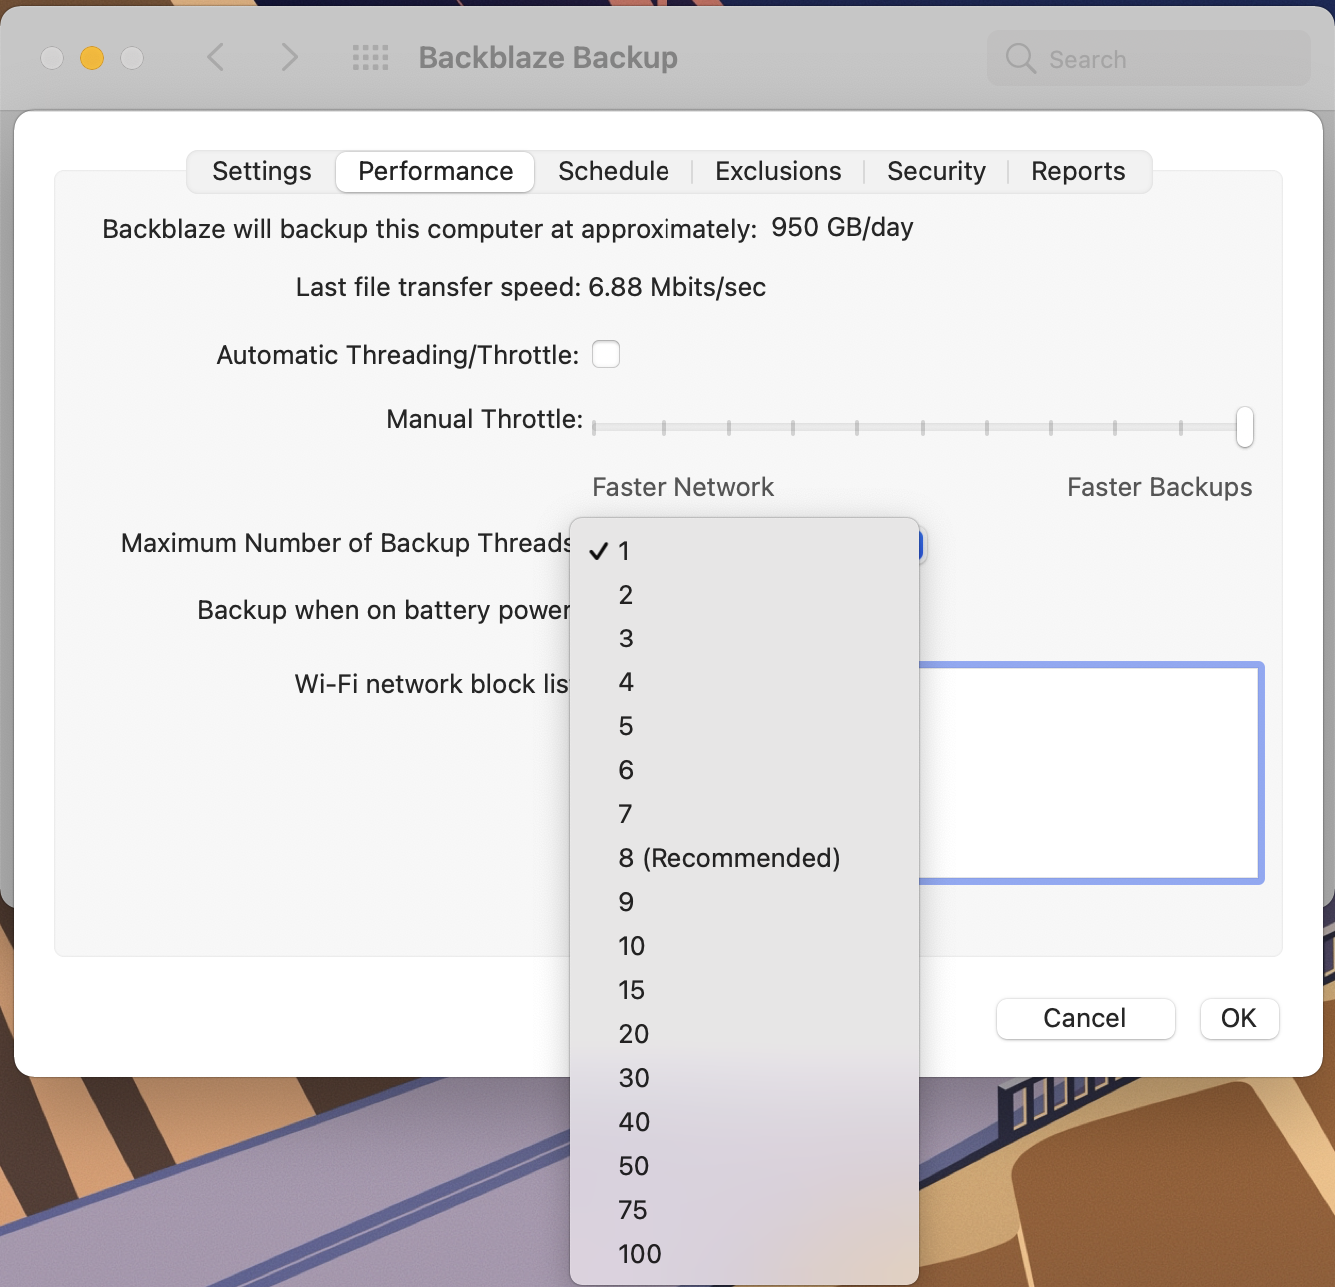
Task: Open the Security tab
Action: click(936, 171)
